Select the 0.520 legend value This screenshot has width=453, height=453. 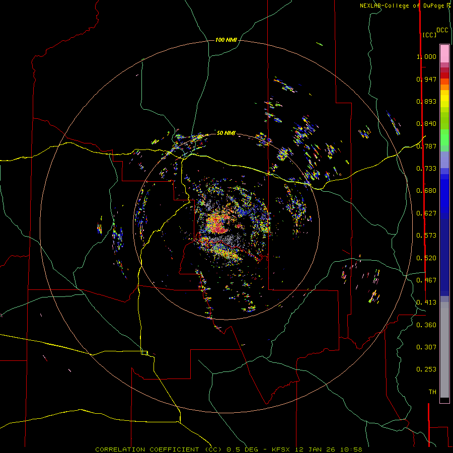click(x=426, y=258)
